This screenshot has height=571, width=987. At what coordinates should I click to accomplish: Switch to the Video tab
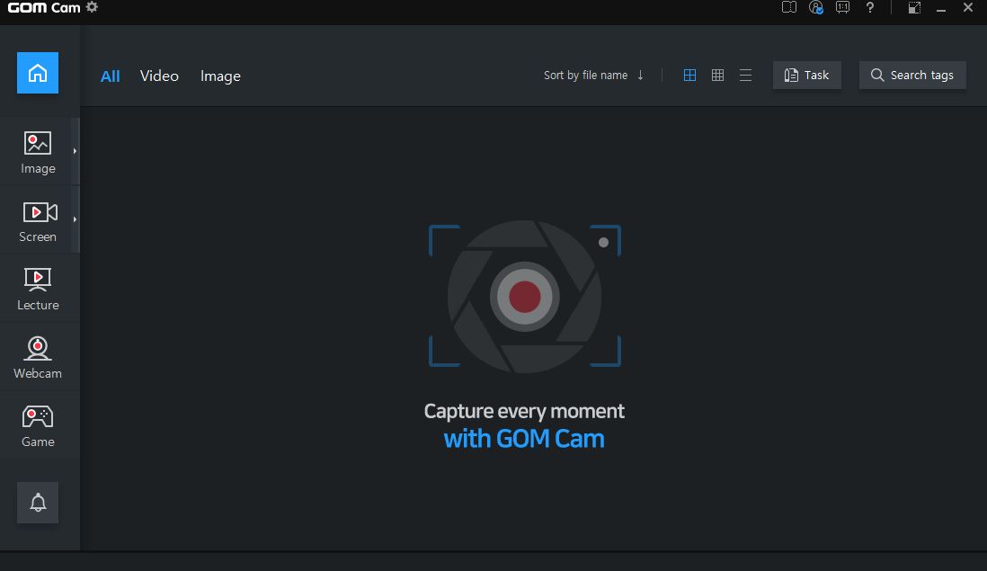coord(159,76)
